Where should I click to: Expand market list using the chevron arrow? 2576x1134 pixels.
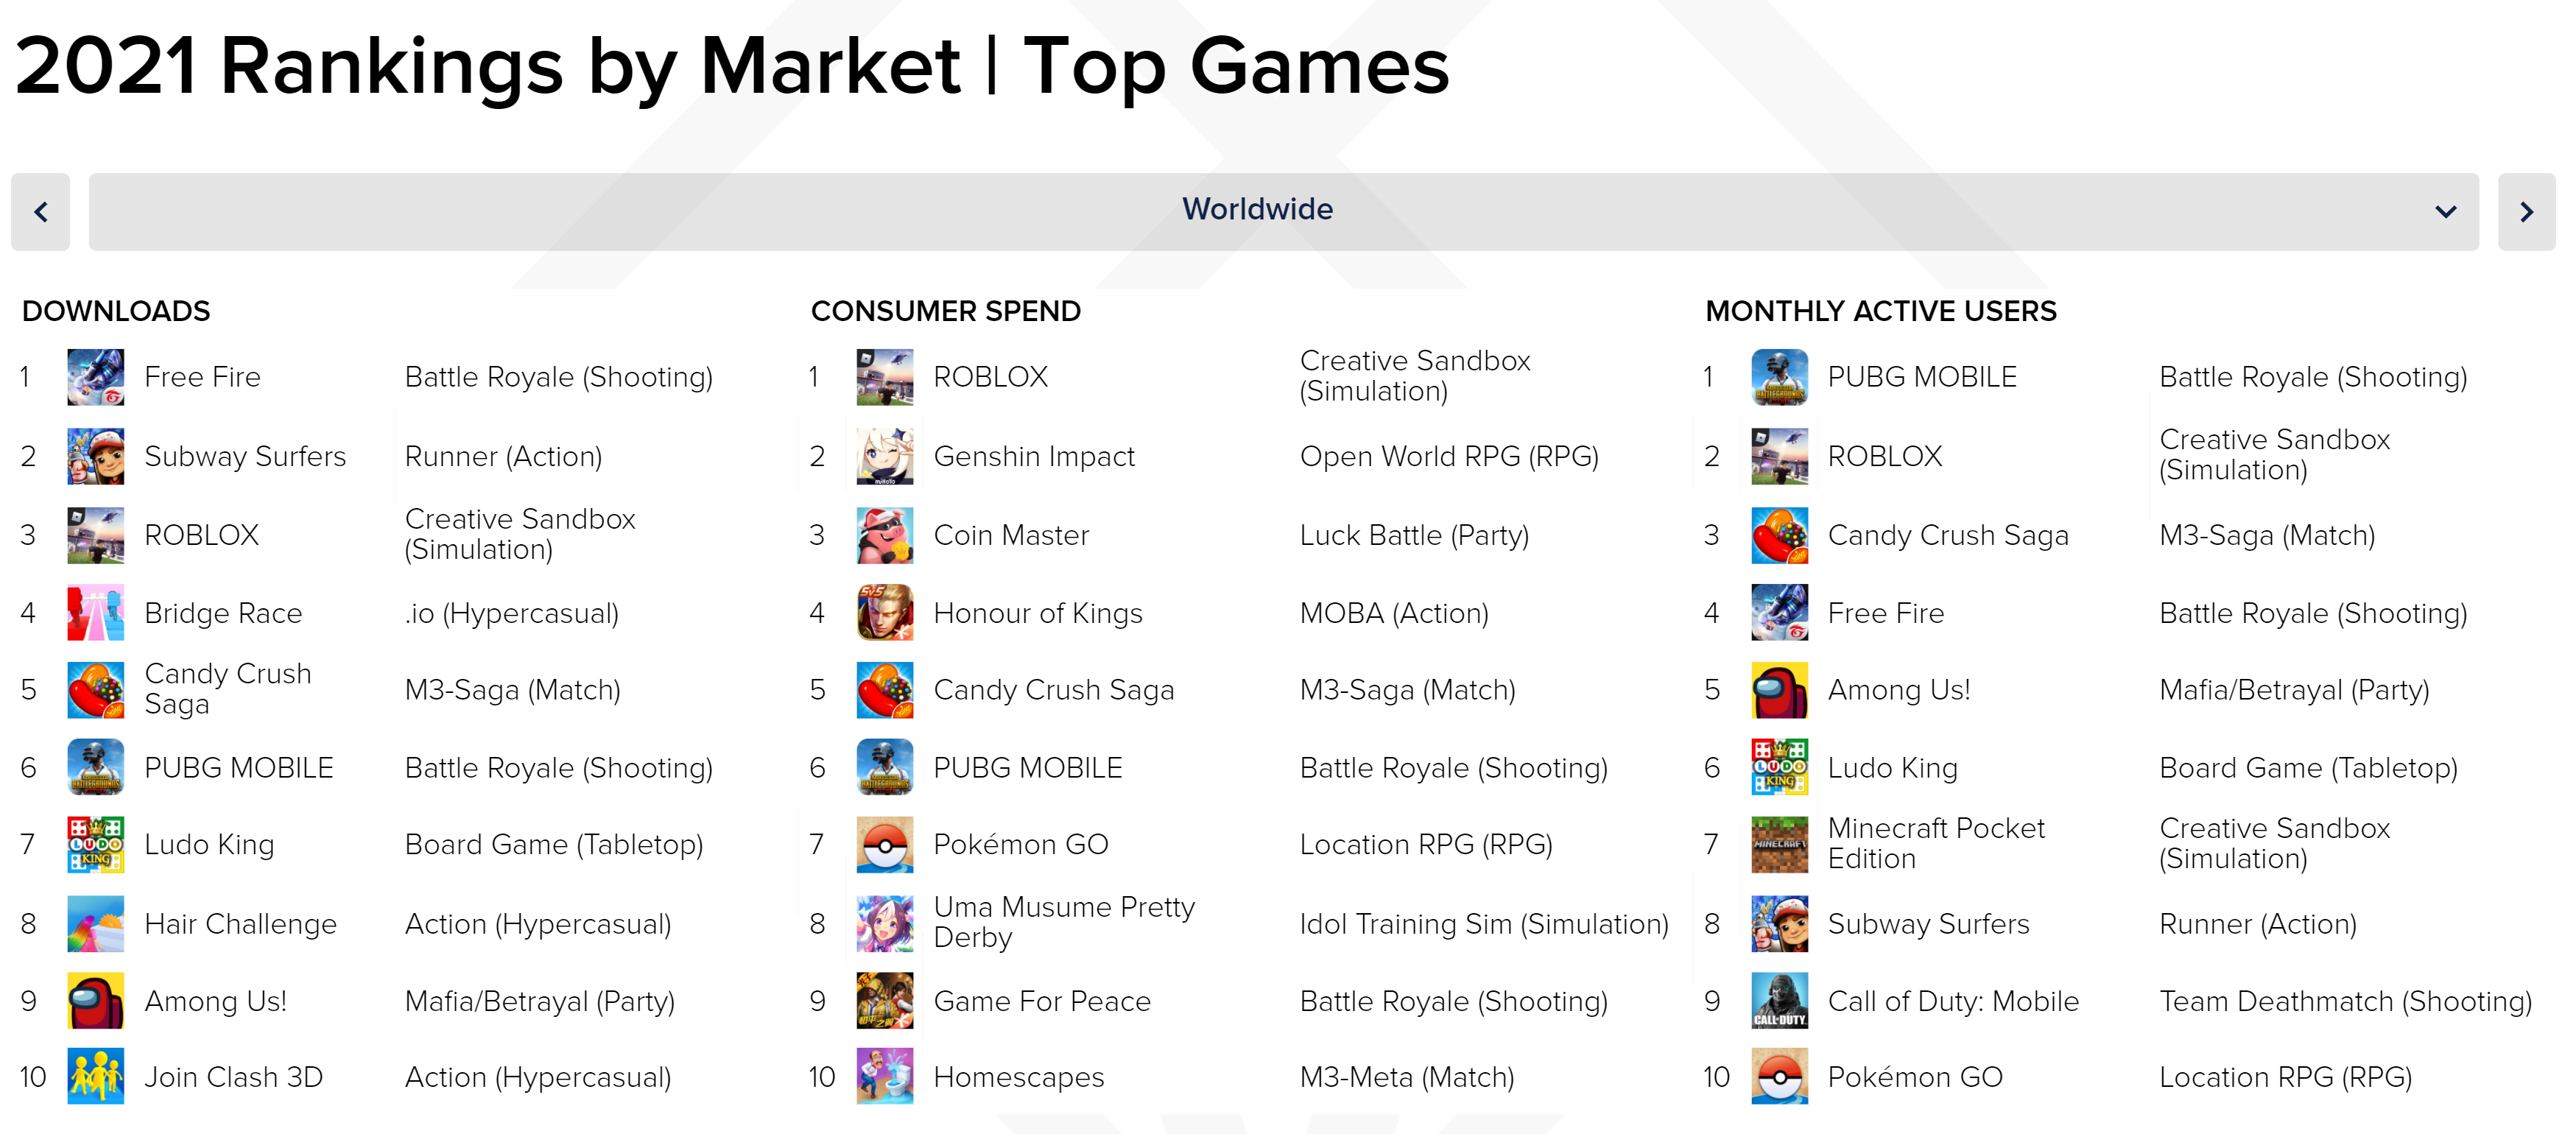[2445, 212]
